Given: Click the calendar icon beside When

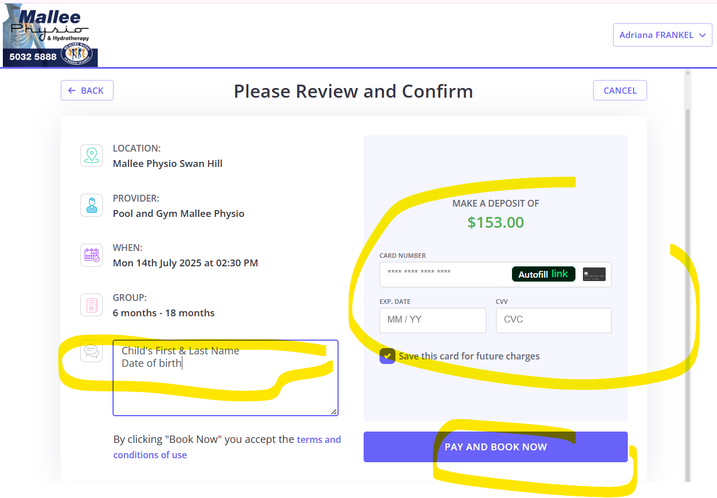Looking at the screenshot, I should 91,255.
